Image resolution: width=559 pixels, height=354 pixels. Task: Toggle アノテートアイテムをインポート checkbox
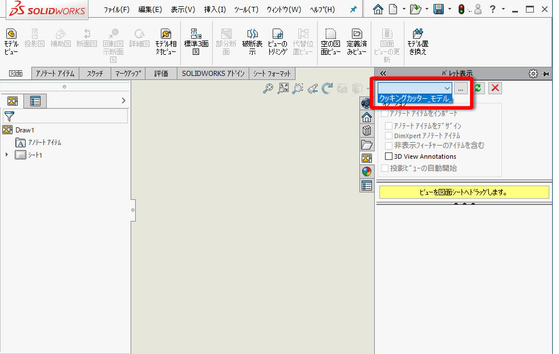[x=384, y=114]
